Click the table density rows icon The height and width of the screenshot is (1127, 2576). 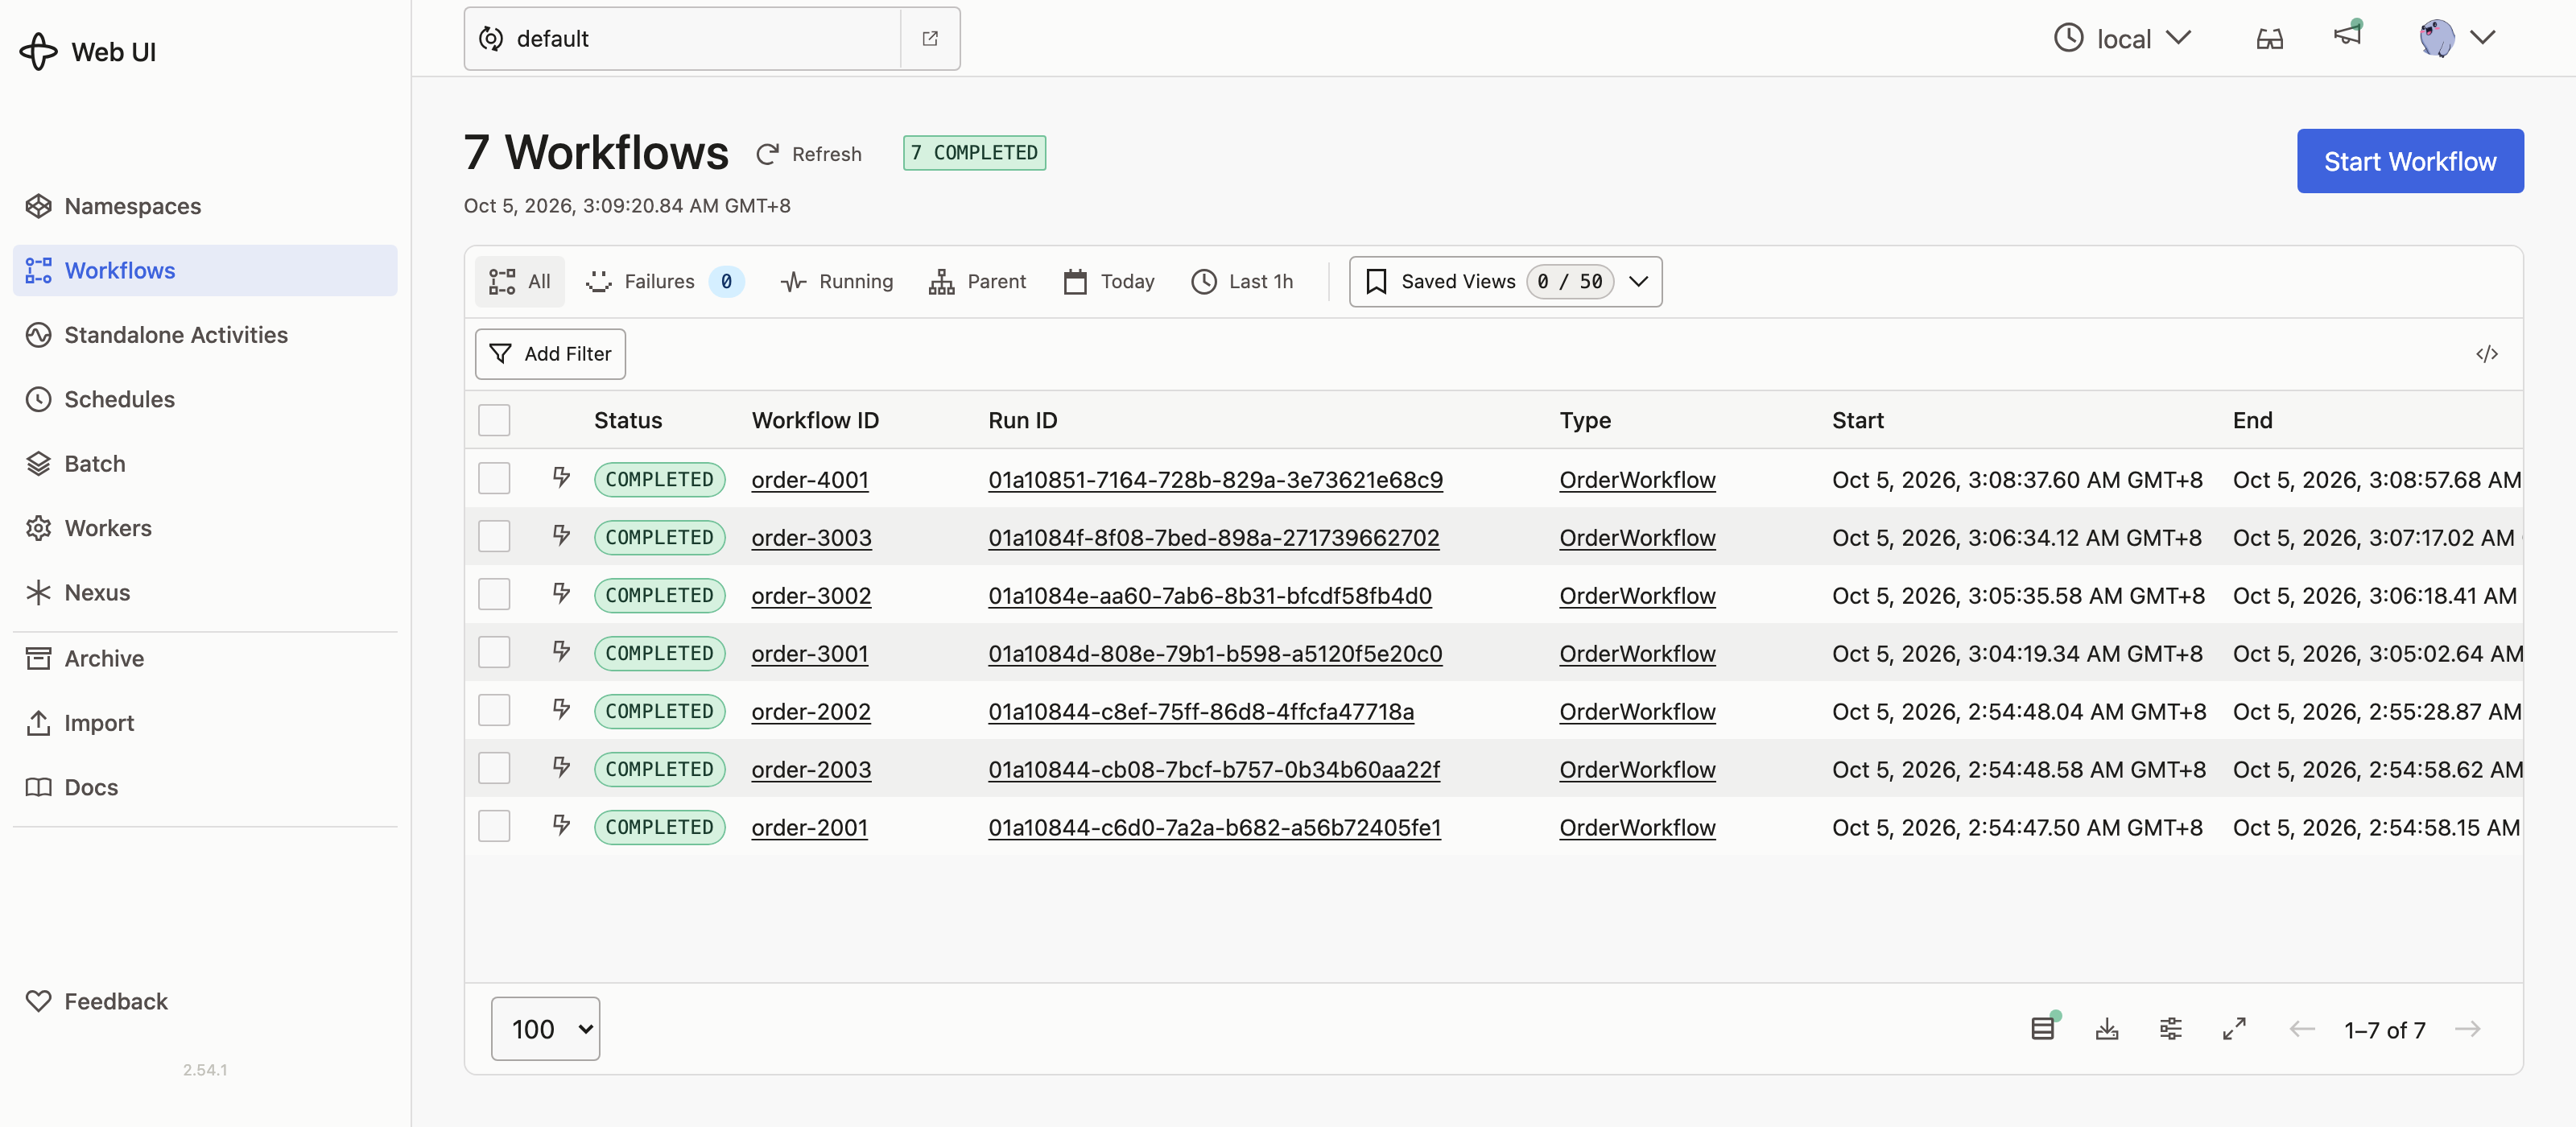click(x=2043, y=1028)
